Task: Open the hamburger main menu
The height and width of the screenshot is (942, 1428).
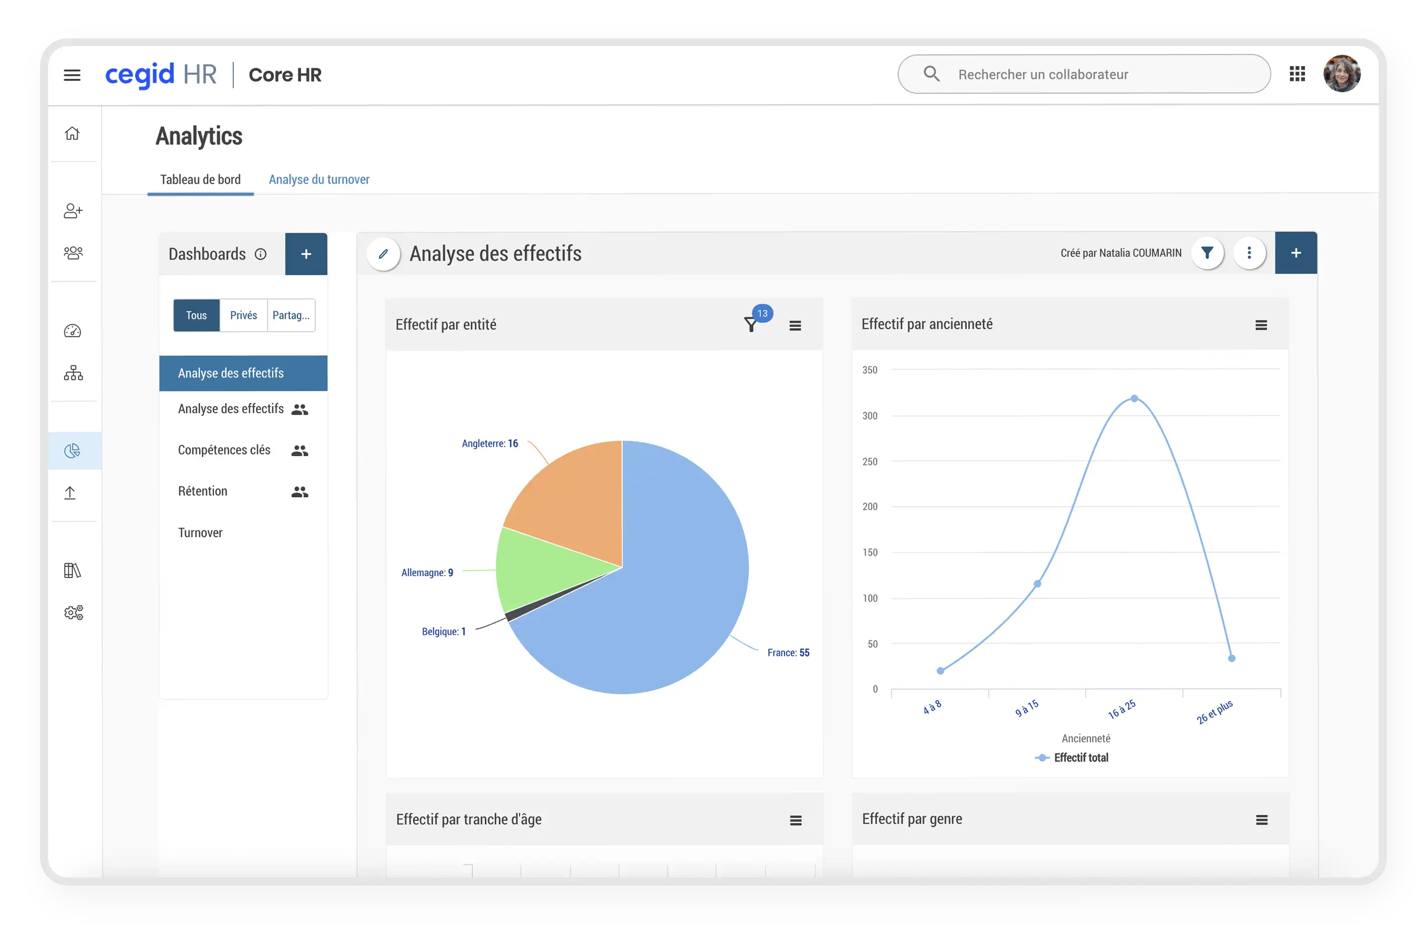Action: 72,75
